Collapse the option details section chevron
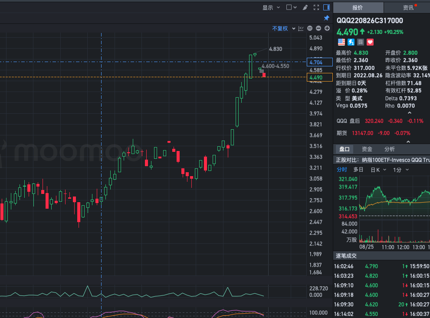This screenshot has width=430, height=318. (x=410, y=113)
